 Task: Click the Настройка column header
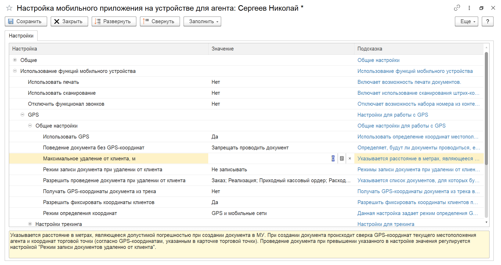(109, 49)
